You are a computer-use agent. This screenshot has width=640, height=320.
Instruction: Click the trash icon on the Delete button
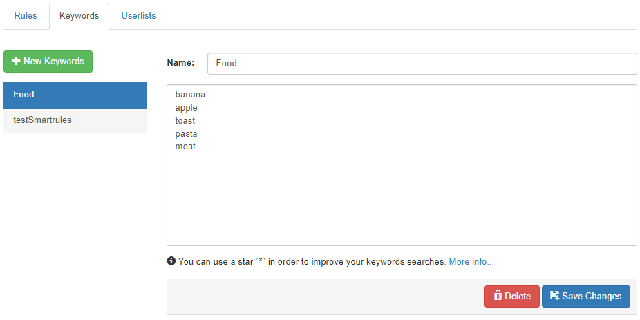pyautogui.click(x=498, y=296)
